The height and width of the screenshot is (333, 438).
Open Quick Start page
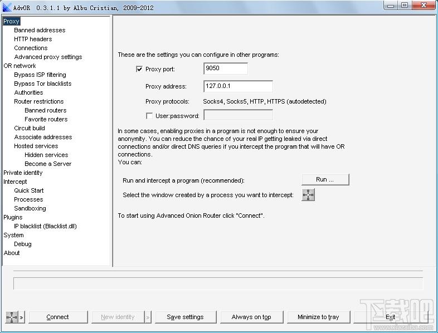(29, 191)
